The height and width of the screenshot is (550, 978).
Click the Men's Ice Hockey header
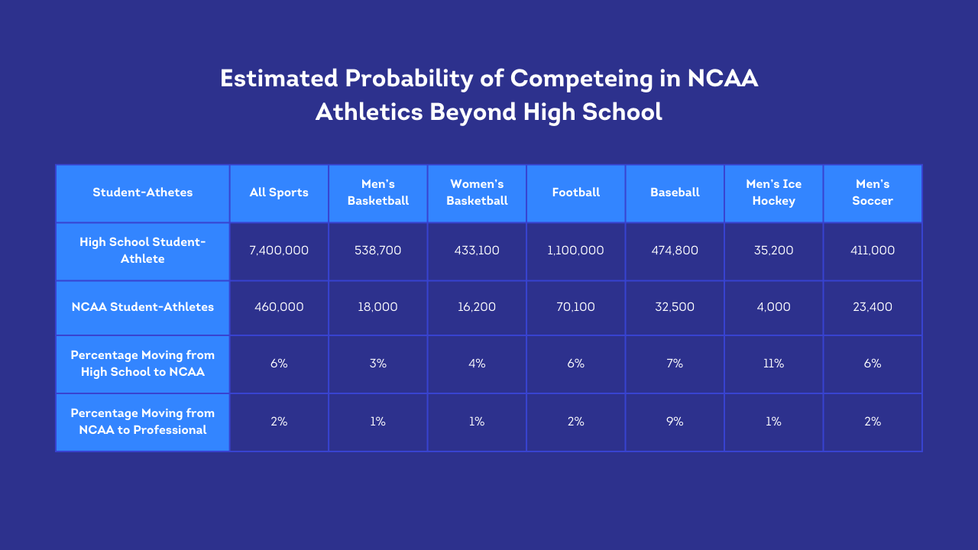[774, 193]
